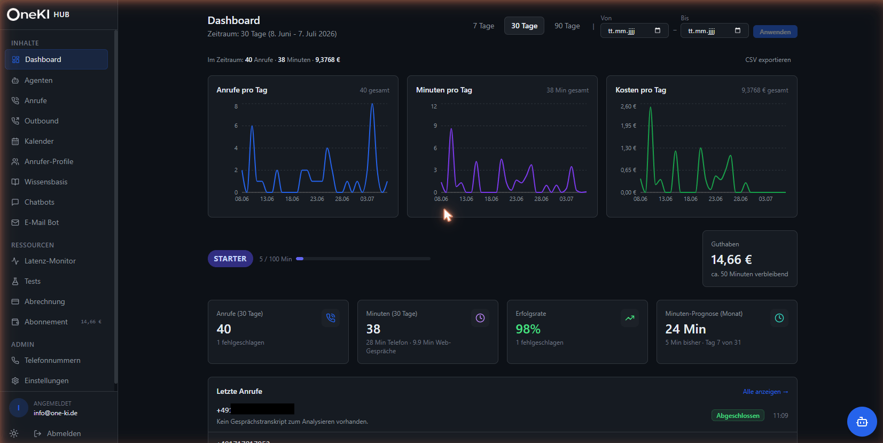
Task: Click CSV exportieren
Action: click(x=768, y=60)
